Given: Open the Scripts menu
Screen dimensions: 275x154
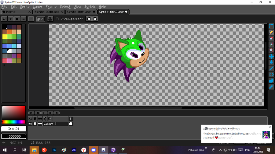Looking at the screenshot, I should (x=90, y=7).
